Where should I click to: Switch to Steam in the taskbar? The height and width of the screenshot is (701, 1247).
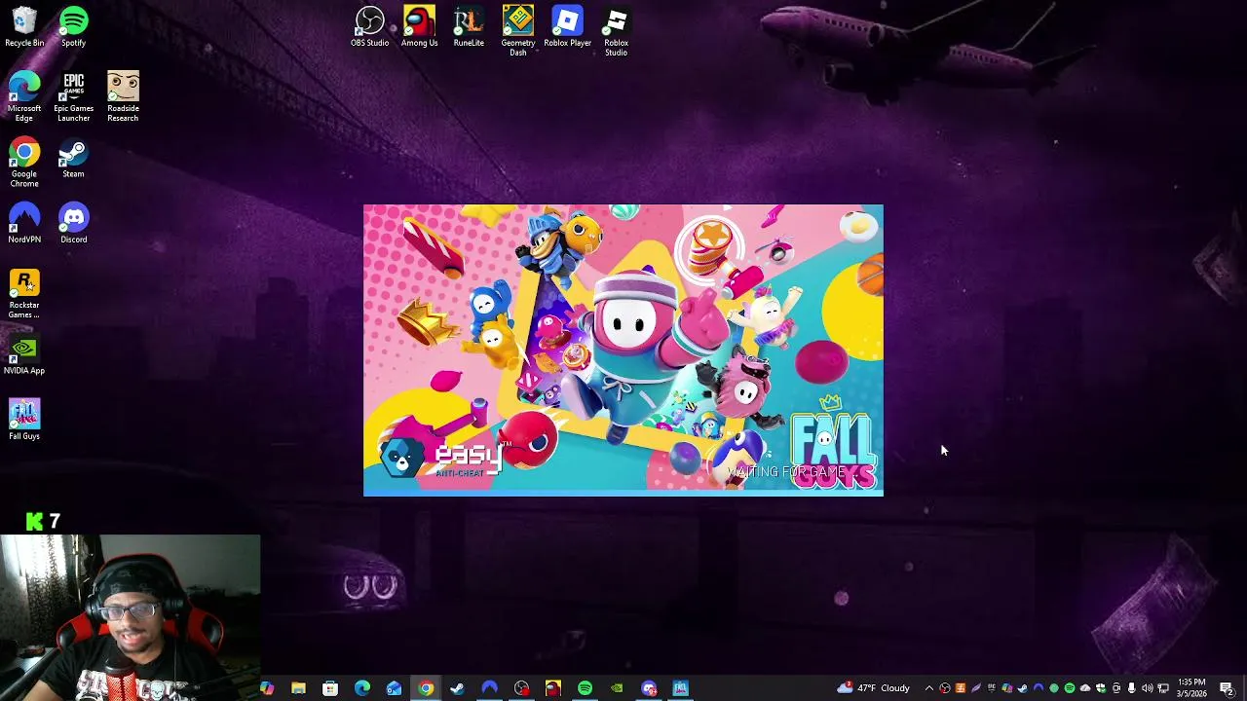click(457, 688)
